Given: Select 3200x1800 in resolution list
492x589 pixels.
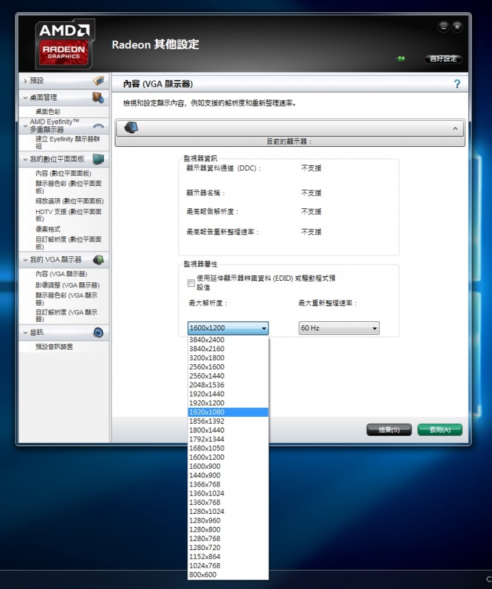Looking at the screenshot, I should coord(228,358).
